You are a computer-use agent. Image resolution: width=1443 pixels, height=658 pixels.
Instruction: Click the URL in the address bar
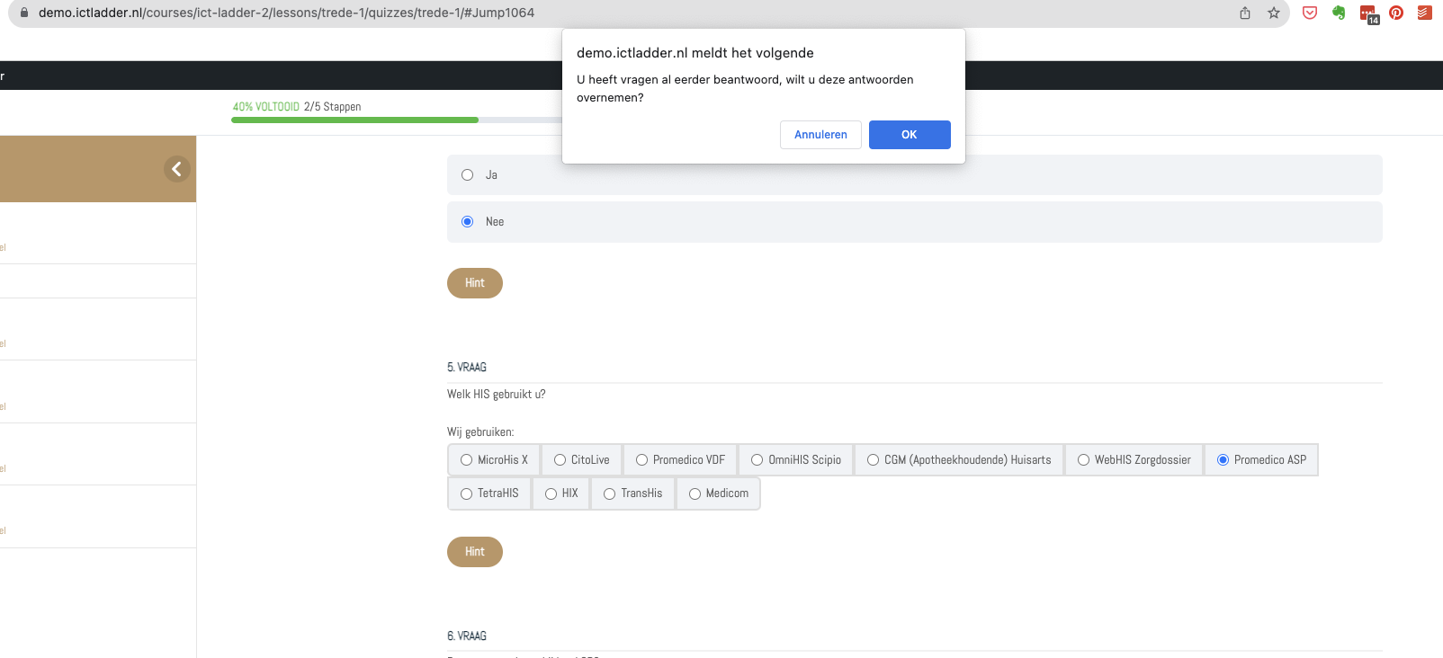286,13
